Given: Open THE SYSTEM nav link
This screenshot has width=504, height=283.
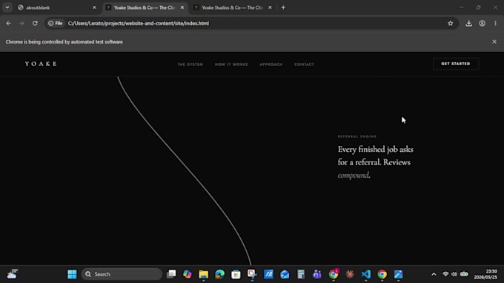Looking at the screenshot, I should pos(190,64).
